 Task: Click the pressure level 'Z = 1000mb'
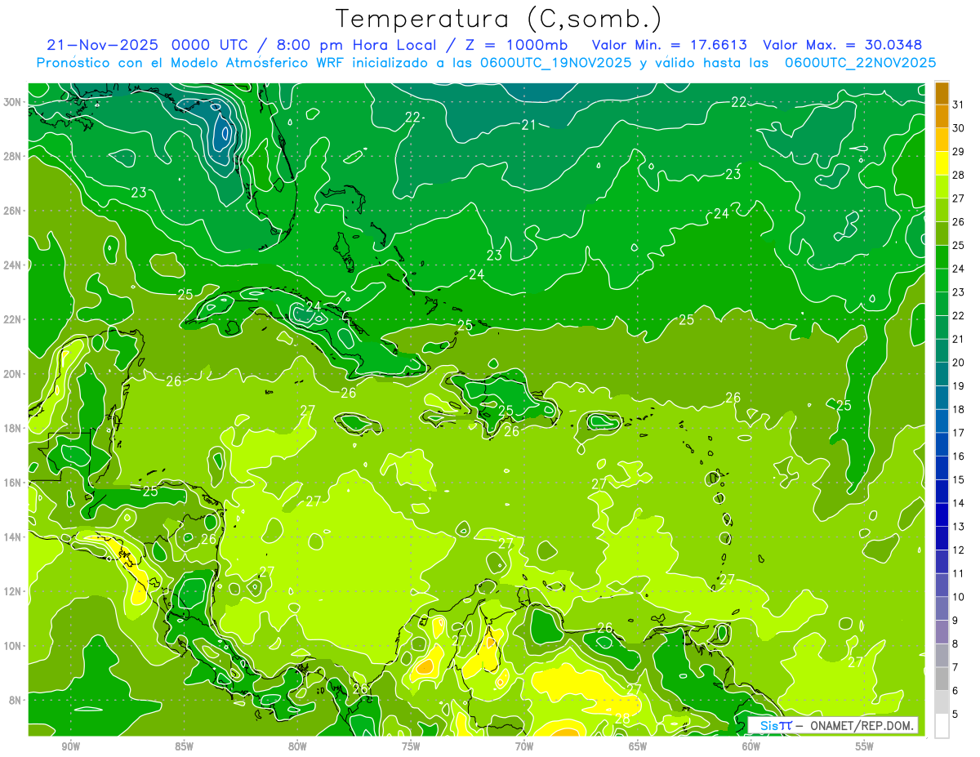(x=515, y=45)
